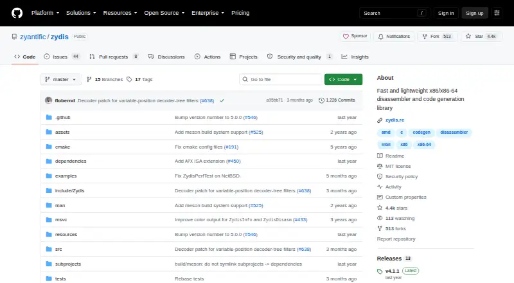Screen dimensions: 514x283
Task: Open the tags icon next to 17 Tags
Action: pos(129,80)
